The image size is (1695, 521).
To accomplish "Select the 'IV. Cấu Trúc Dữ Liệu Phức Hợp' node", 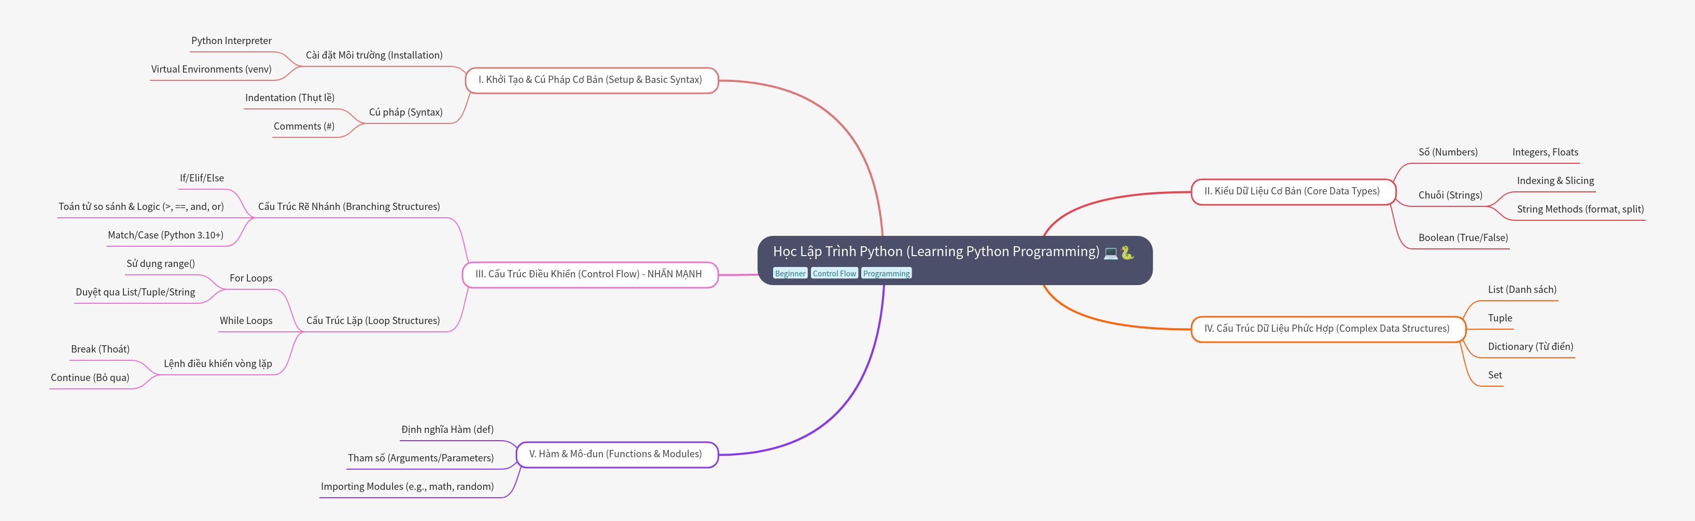I will pos(1328,328).
